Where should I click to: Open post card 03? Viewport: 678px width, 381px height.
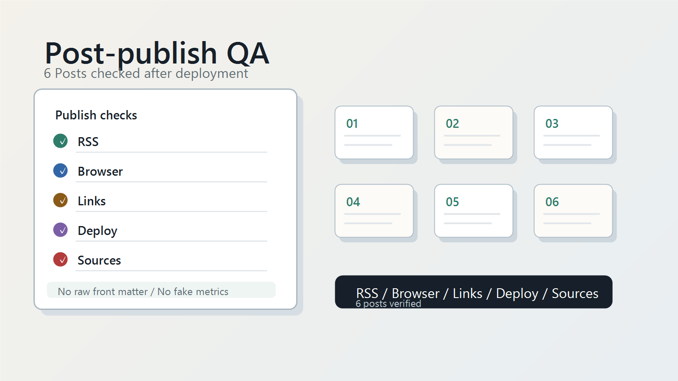point(573,133)
